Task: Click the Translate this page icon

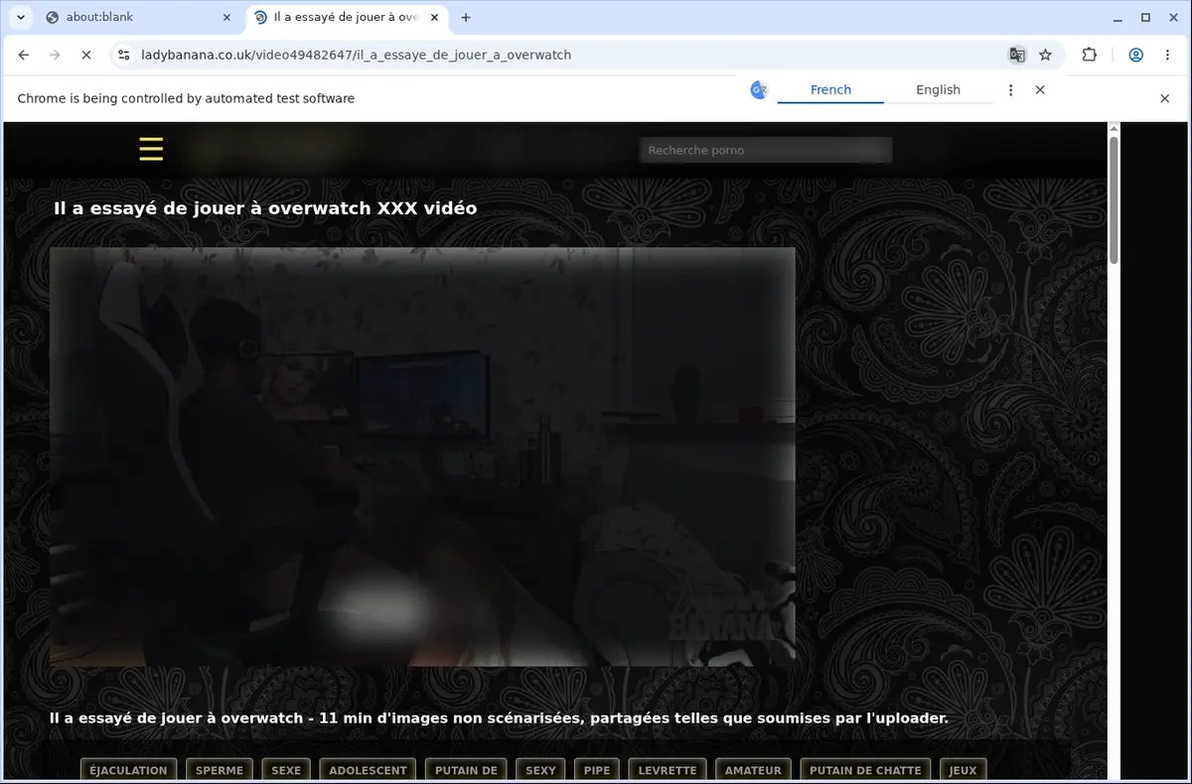Action: [1017, 55]
